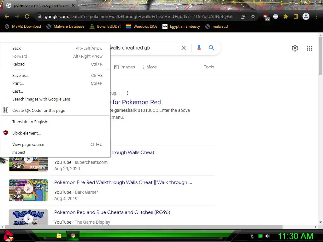Image resolution: width=323 pixels, height=242 pixels.
Task: Select Search images with Google Lens
Action: point(55,99)
